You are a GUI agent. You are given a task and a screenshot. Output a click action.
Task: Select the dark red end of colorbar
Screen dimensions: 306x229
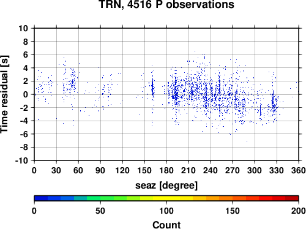[x=292, y=198]
